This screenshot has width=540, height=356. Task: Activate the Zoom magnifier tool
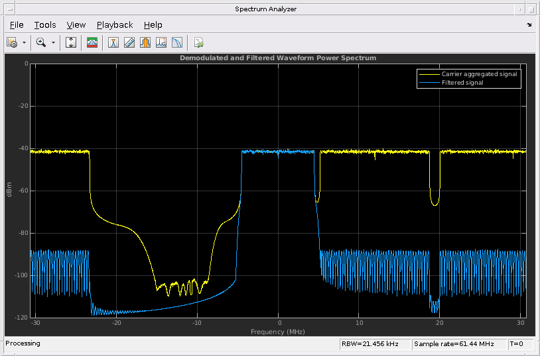point(41,42)
